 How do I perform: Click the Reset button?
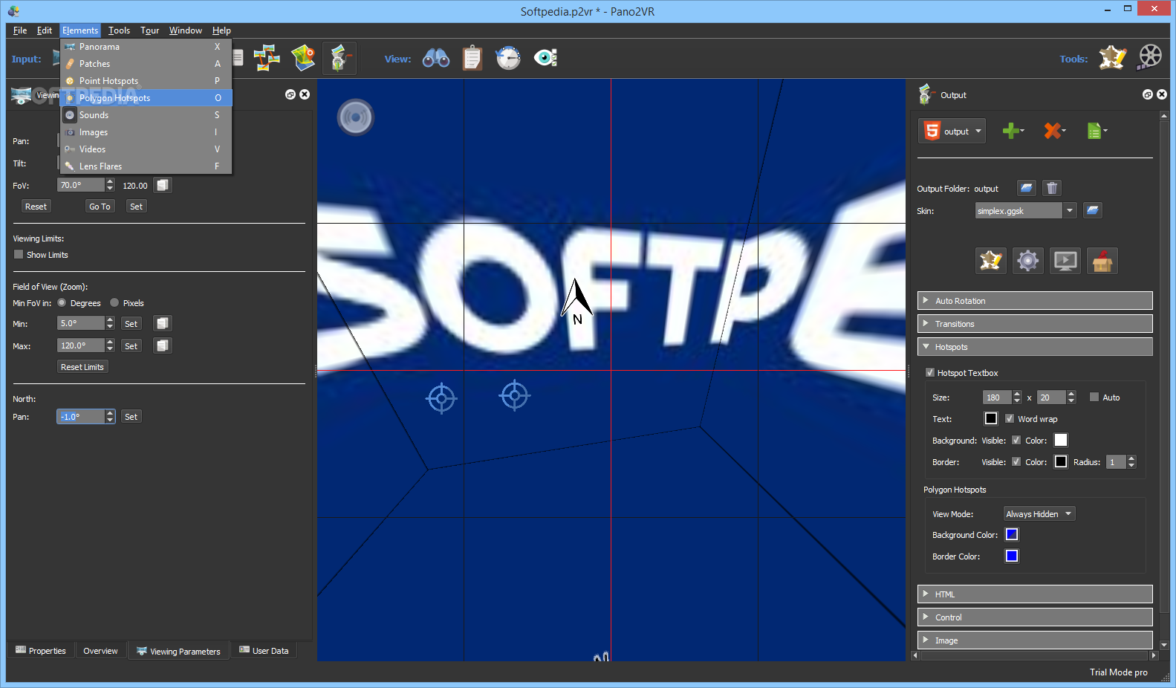(x=36, y=206)
